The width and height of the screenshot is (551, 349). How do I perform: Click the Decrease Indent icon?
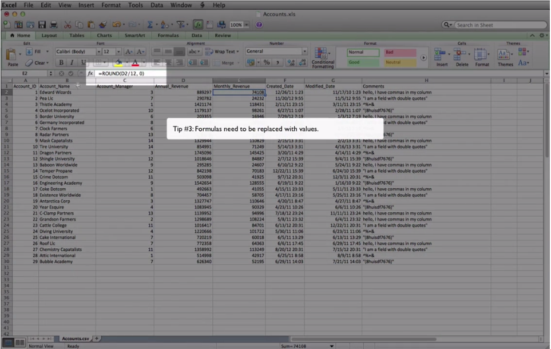[193, 62]
